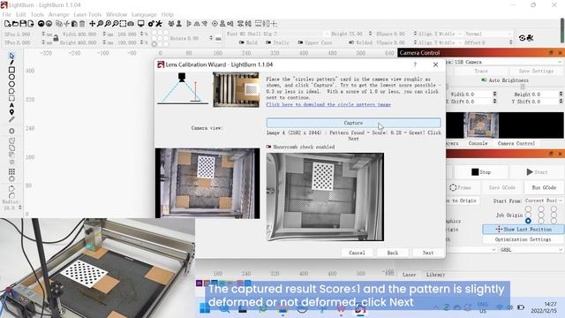The width and height of the screenshot is (565, 318).
Task: Open the File menu
Action: pos(6,14)
